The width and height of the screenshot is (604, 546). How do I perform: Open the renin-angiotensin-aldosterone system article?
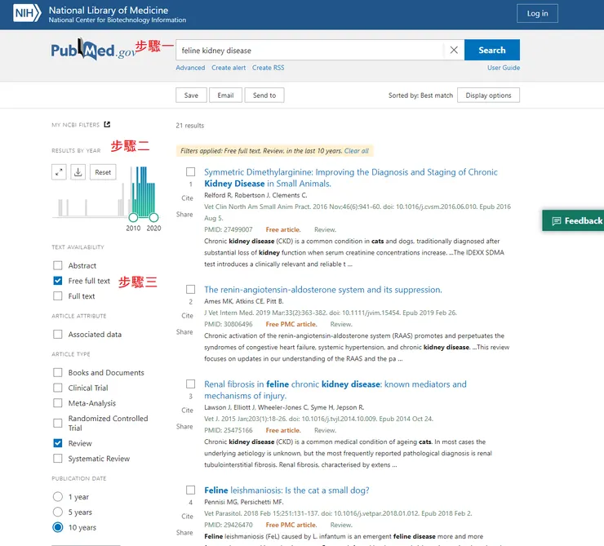pyautogui.click(x=322, y=290)
